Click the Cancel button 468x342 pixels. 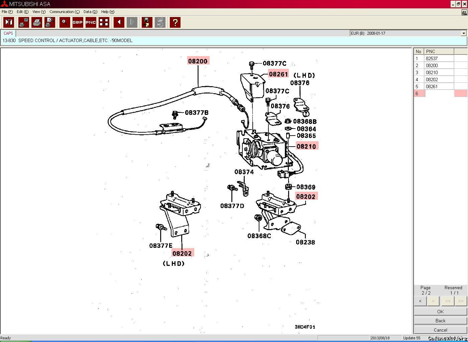pyautogui.click(x=440, y=330)
